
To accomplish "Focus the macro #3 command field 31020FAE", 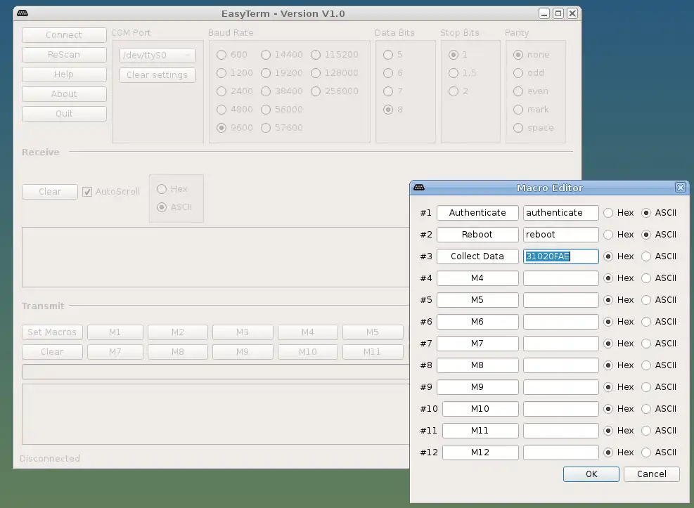I will [560, 256].
